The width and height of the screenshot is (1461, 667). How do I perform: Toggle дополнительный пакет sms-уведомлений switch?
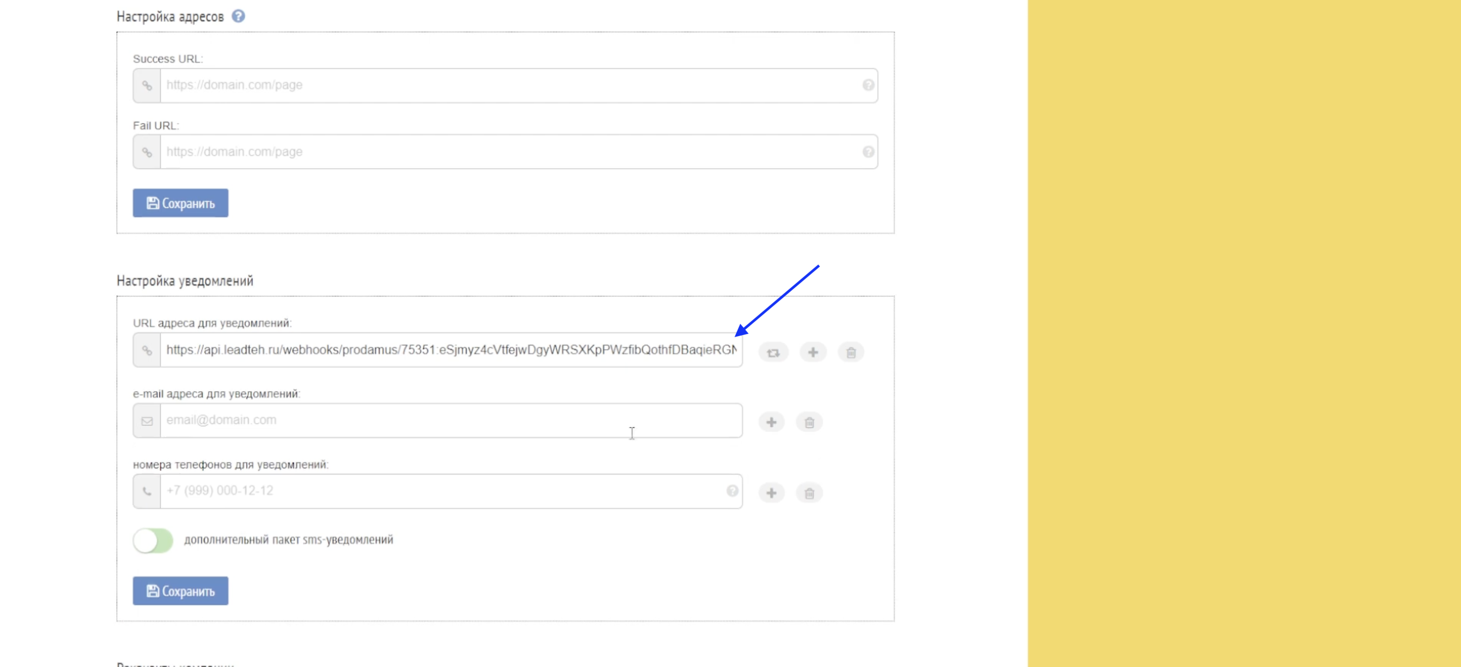[153, 540]
